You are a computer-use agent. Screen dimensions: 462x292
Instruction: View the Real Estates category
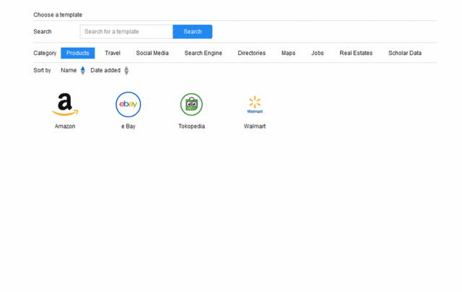(356, 53)
